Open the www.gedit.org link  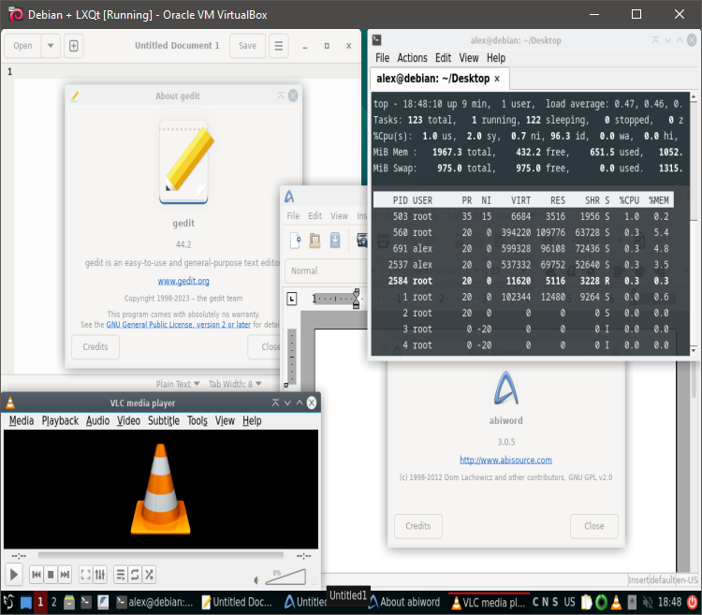pos(183,281)
